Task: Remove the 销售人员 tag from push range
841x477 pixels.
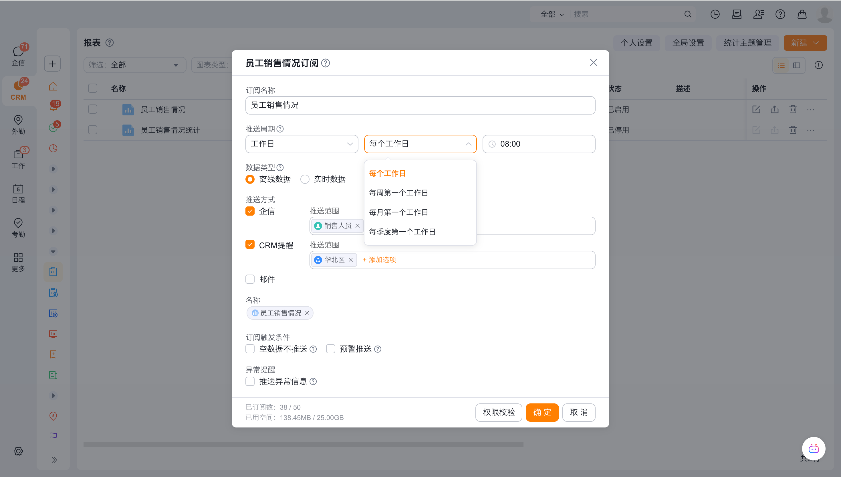Action: coord(357,226)
